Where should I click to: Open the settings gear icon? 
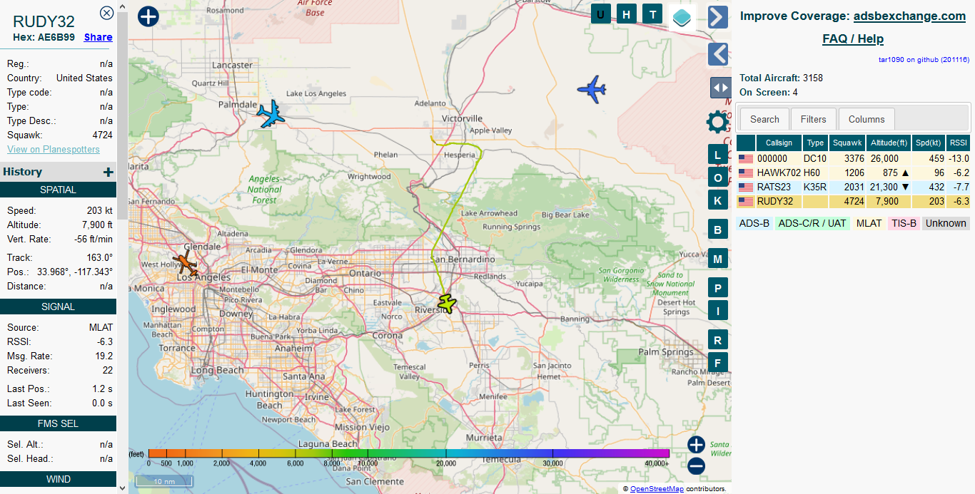(717, 122)
